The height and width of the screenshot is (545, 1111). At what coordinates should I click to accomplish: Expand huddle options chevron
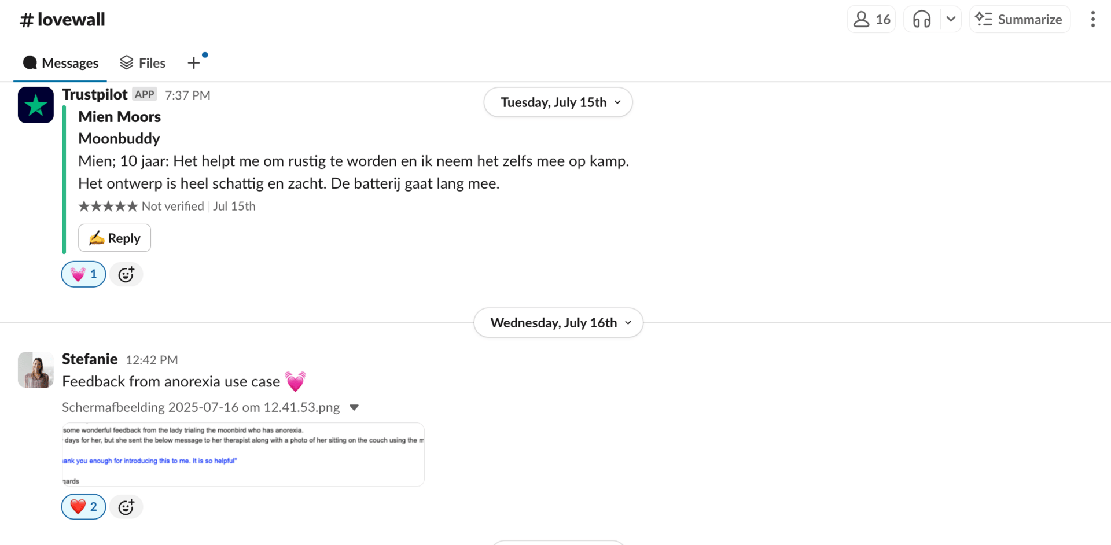tap(951, 19)
